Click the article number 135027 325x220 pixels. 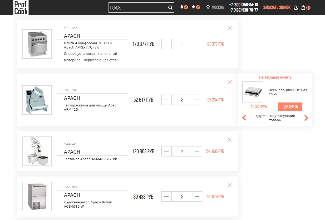pos(71,28)
